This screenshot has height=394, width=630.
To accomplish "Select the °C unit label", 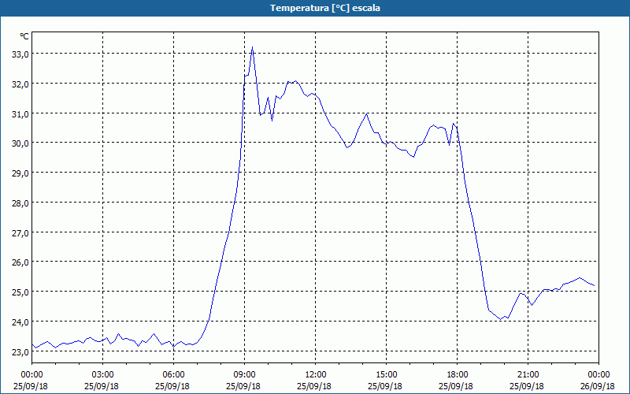I will [x=24, y=36].
